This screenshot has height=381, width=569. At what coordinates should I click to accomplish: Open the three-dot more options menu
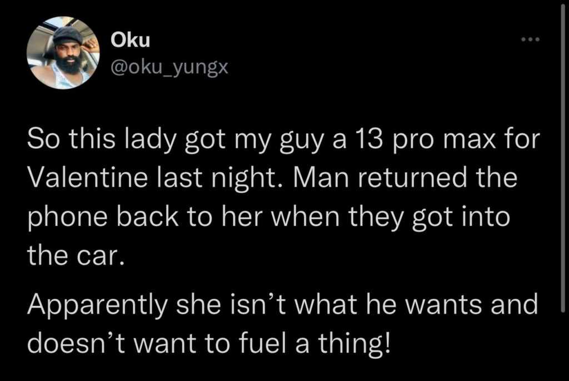coord(531,40)
